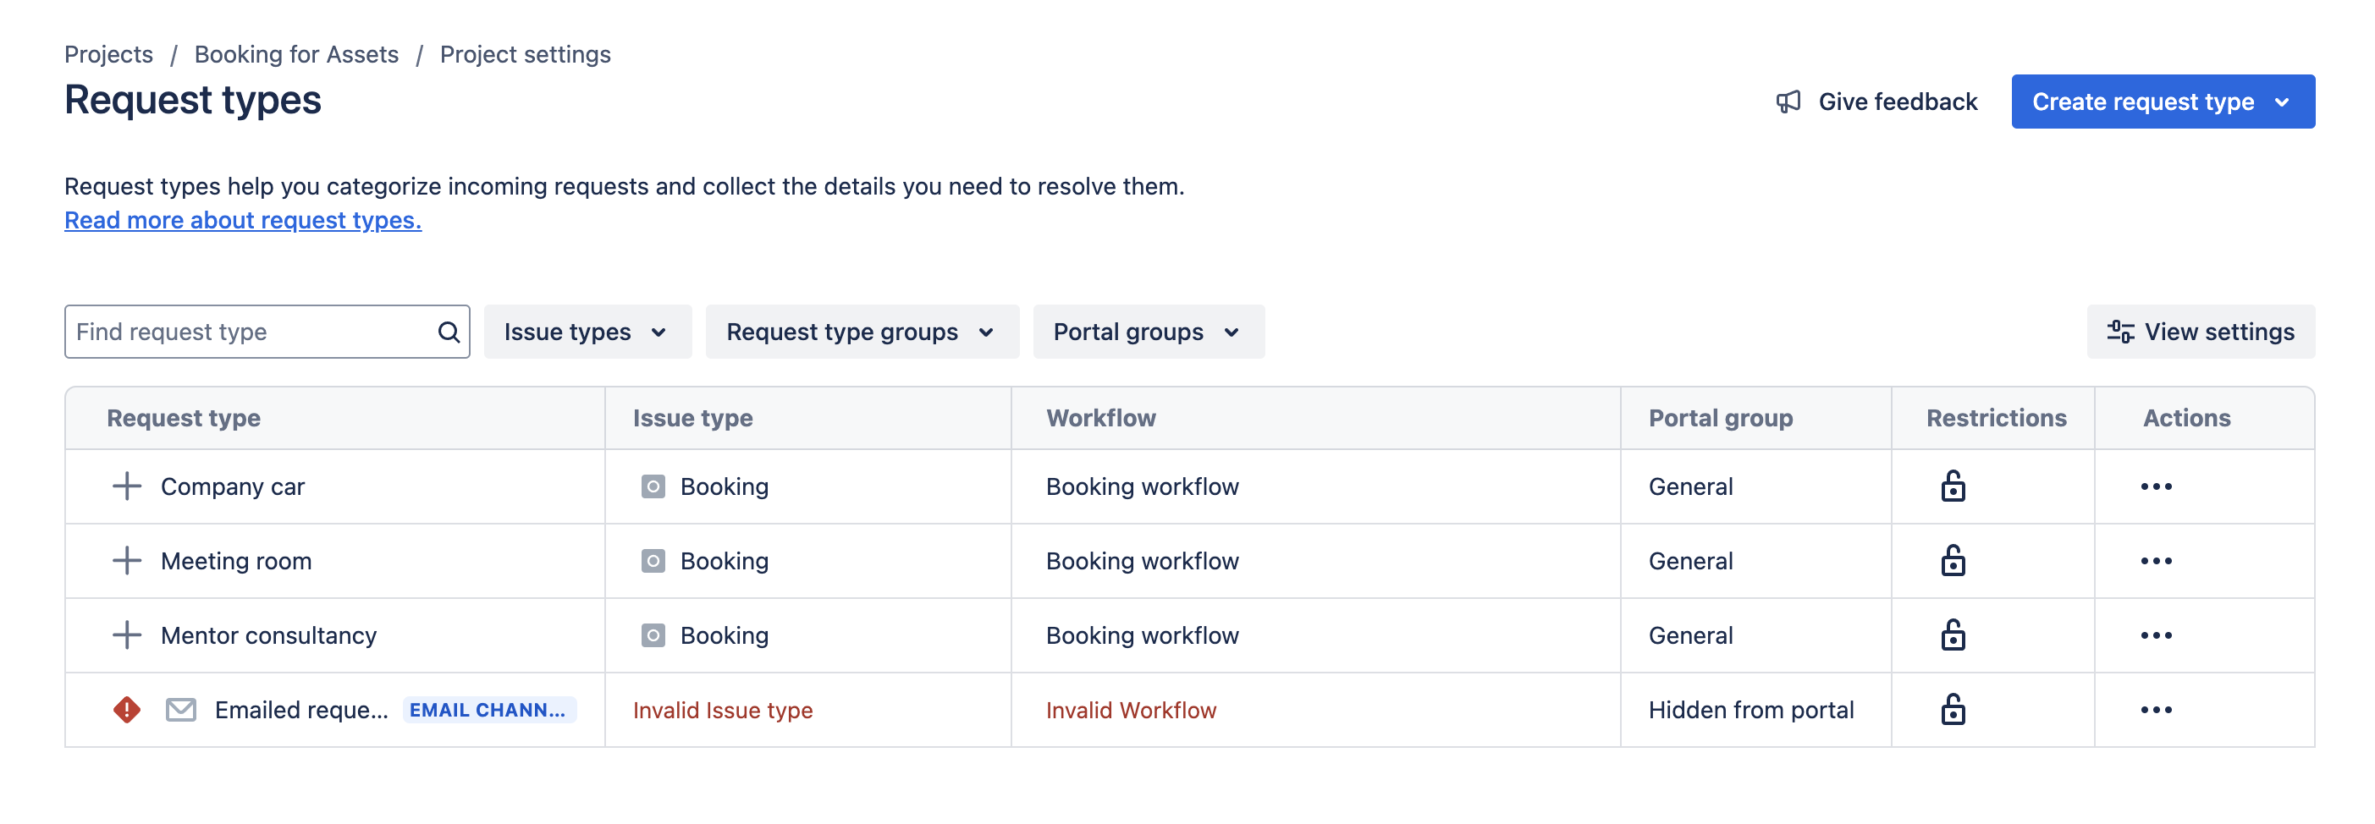Click the search magnifier icon in the find field

[x=449, y=332]
